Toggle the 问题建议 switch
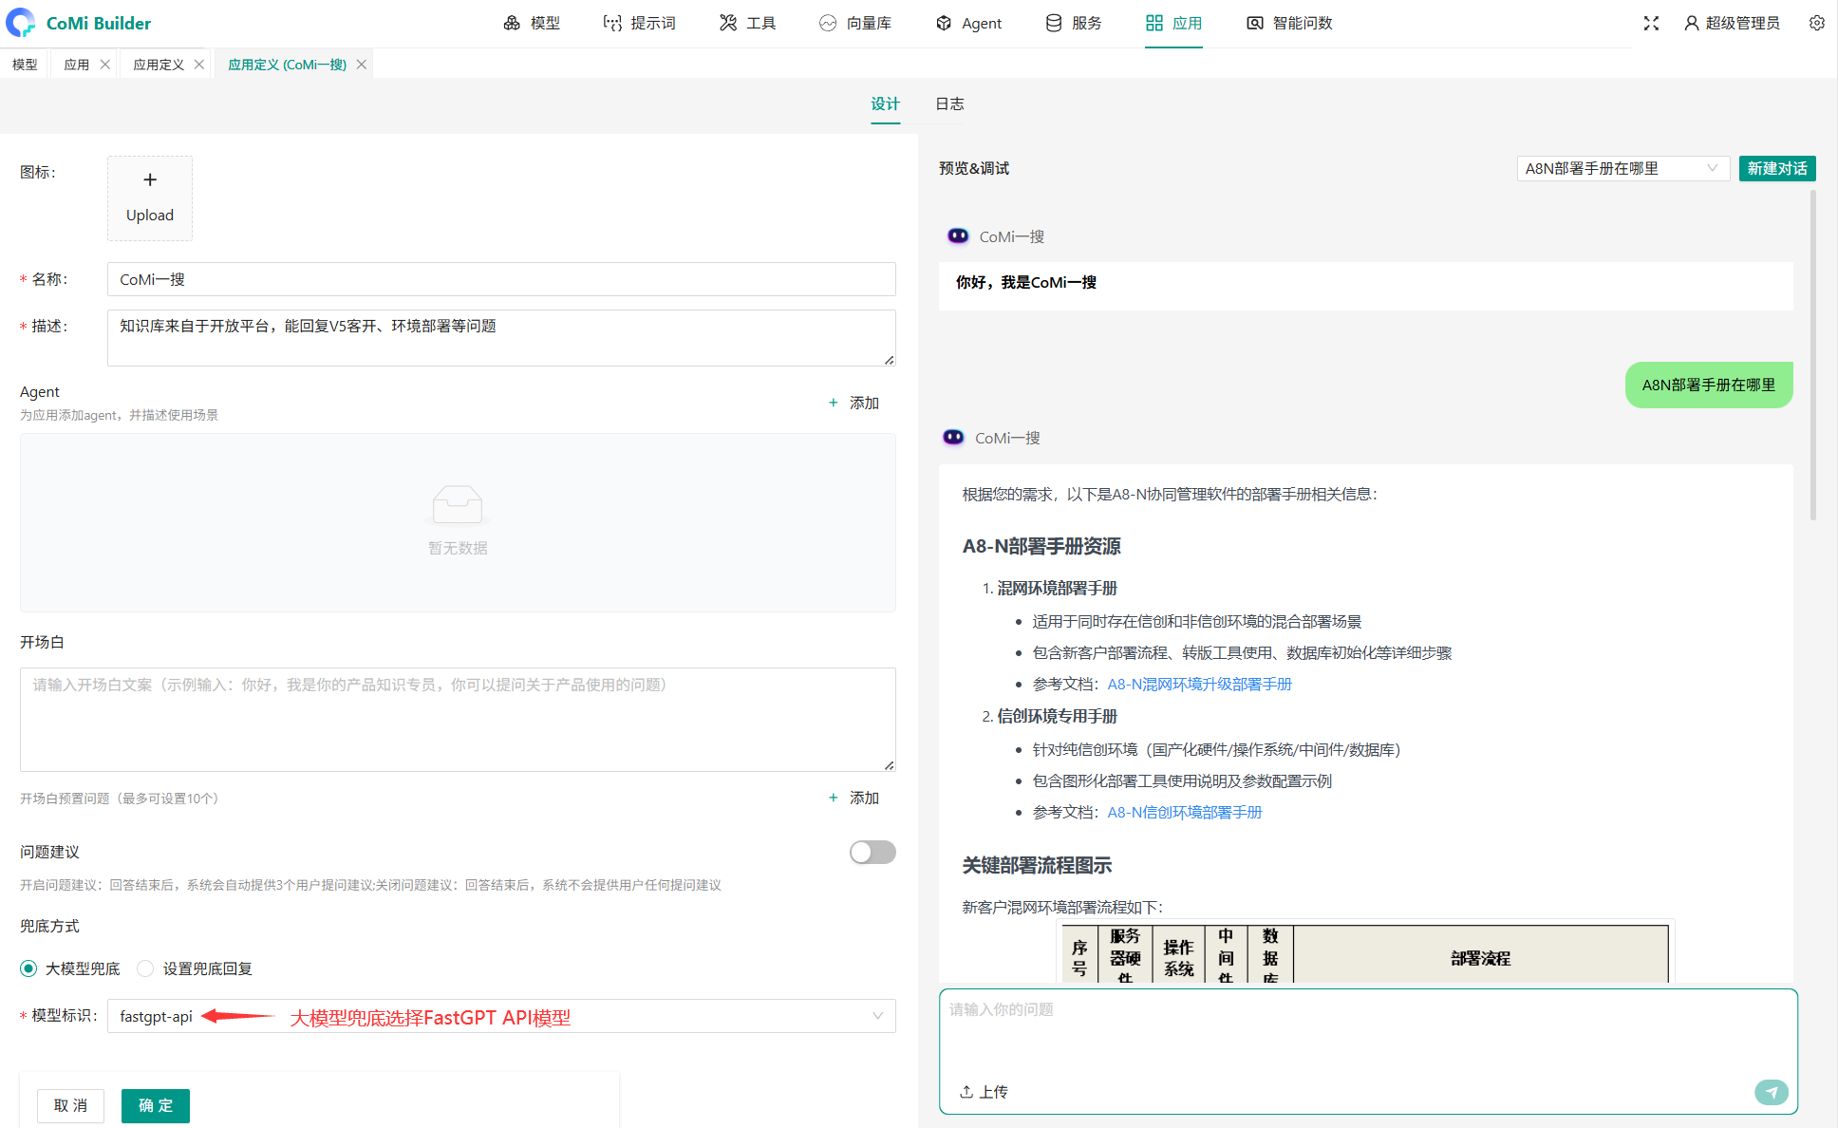This screenshot has width=1838, height=1128. (872, 852)
